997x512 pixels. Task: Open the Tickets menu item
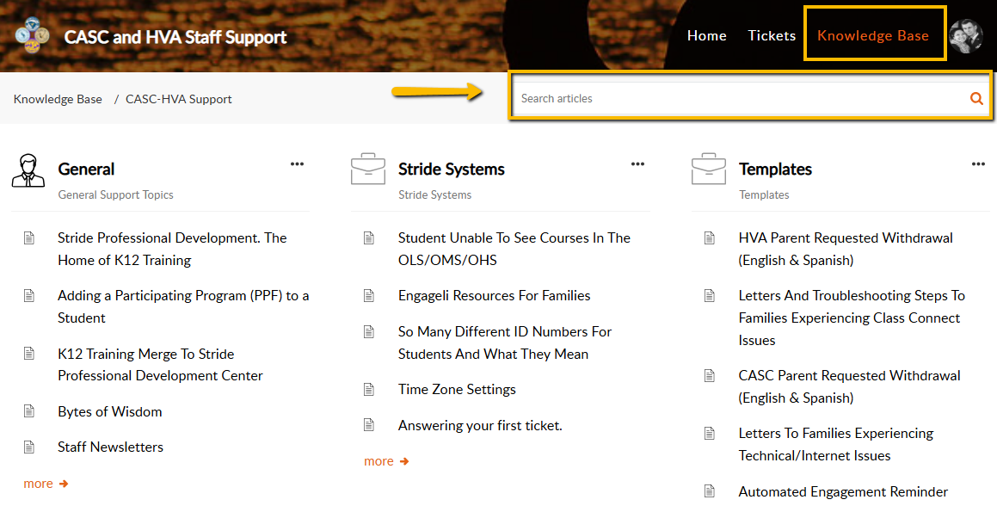pos(772,35)
